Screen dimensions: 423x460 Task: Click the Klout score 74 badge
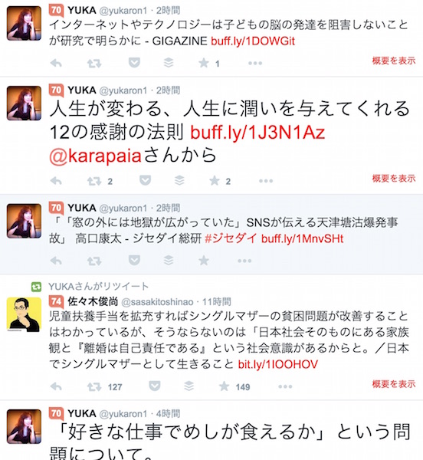pos(56,301)
